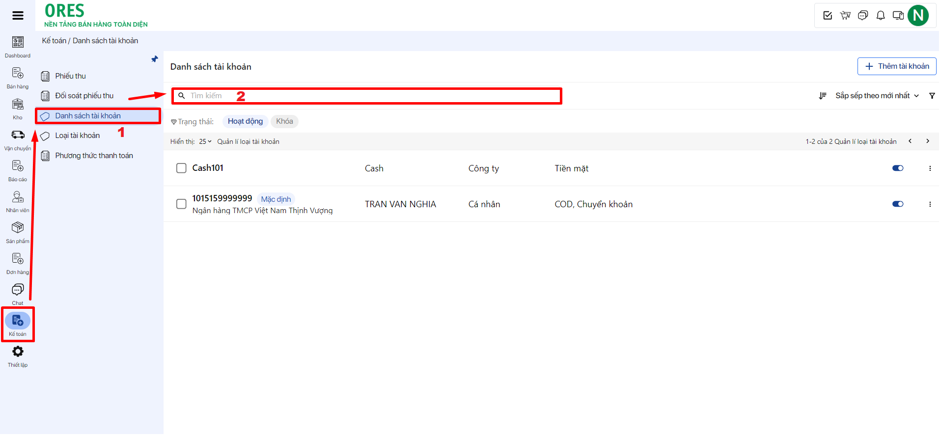
Task: Select checkbox for account 1015159999999
Action: click(x=181, y=204)
